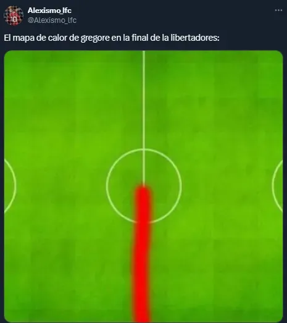This screenshot has height=323, width=287.
Task: Open the three-dot more options menu
Action: [278, 10]
